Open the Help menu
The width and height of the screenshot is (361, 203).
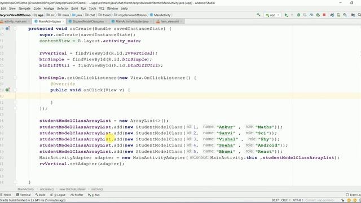[124, 8]
